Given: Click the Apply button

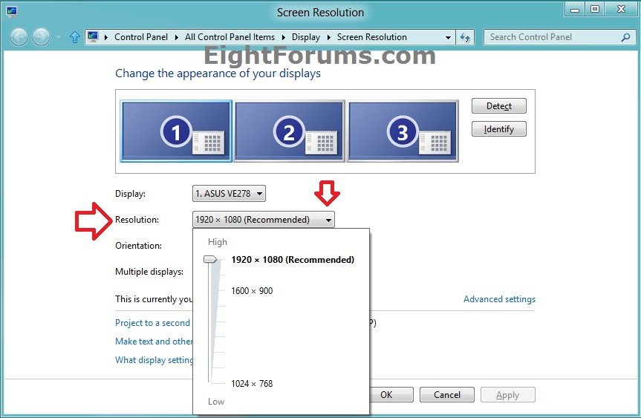Looking at the screenshot, I should point(508,395).
